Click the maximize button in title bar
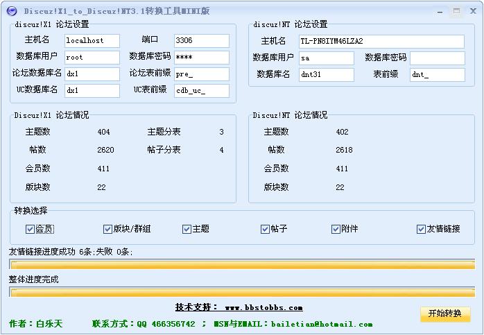 [456, 12]
